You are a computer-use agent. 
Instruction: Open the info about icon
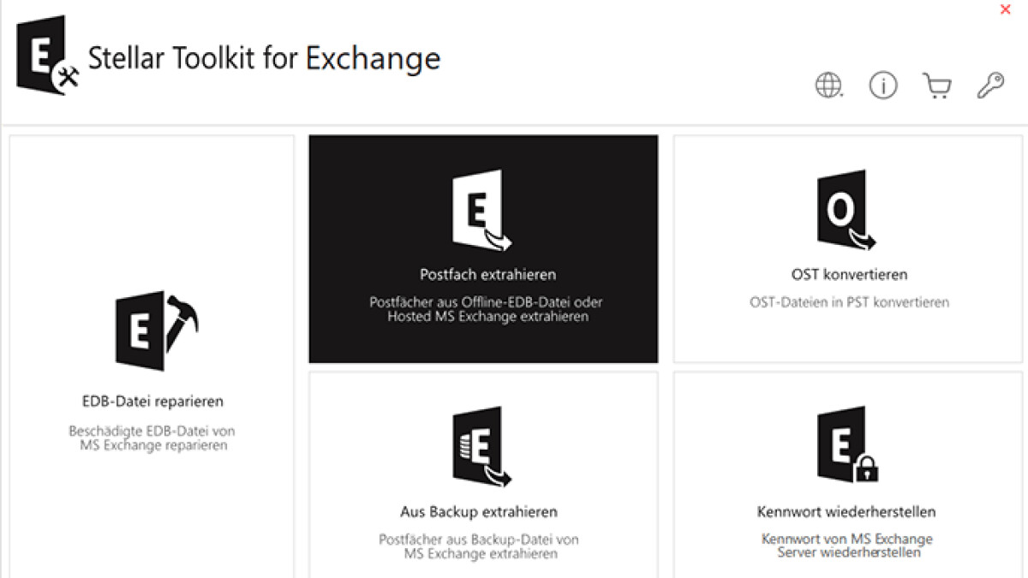point(883,86)
